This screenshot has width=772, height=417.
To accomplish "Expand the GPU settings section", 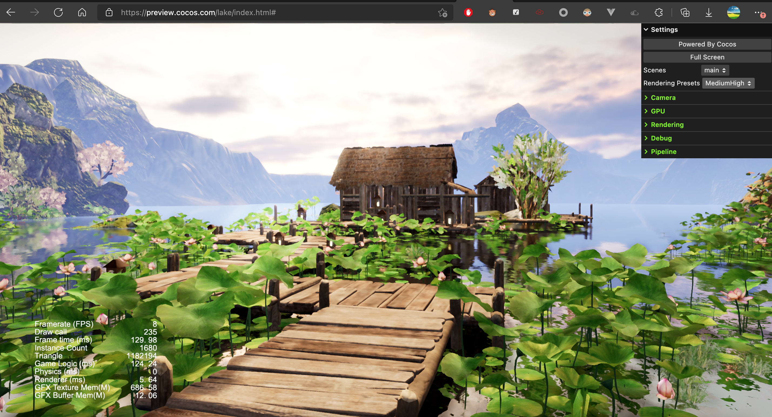I will pyautogui.click(x=657, y=111).
